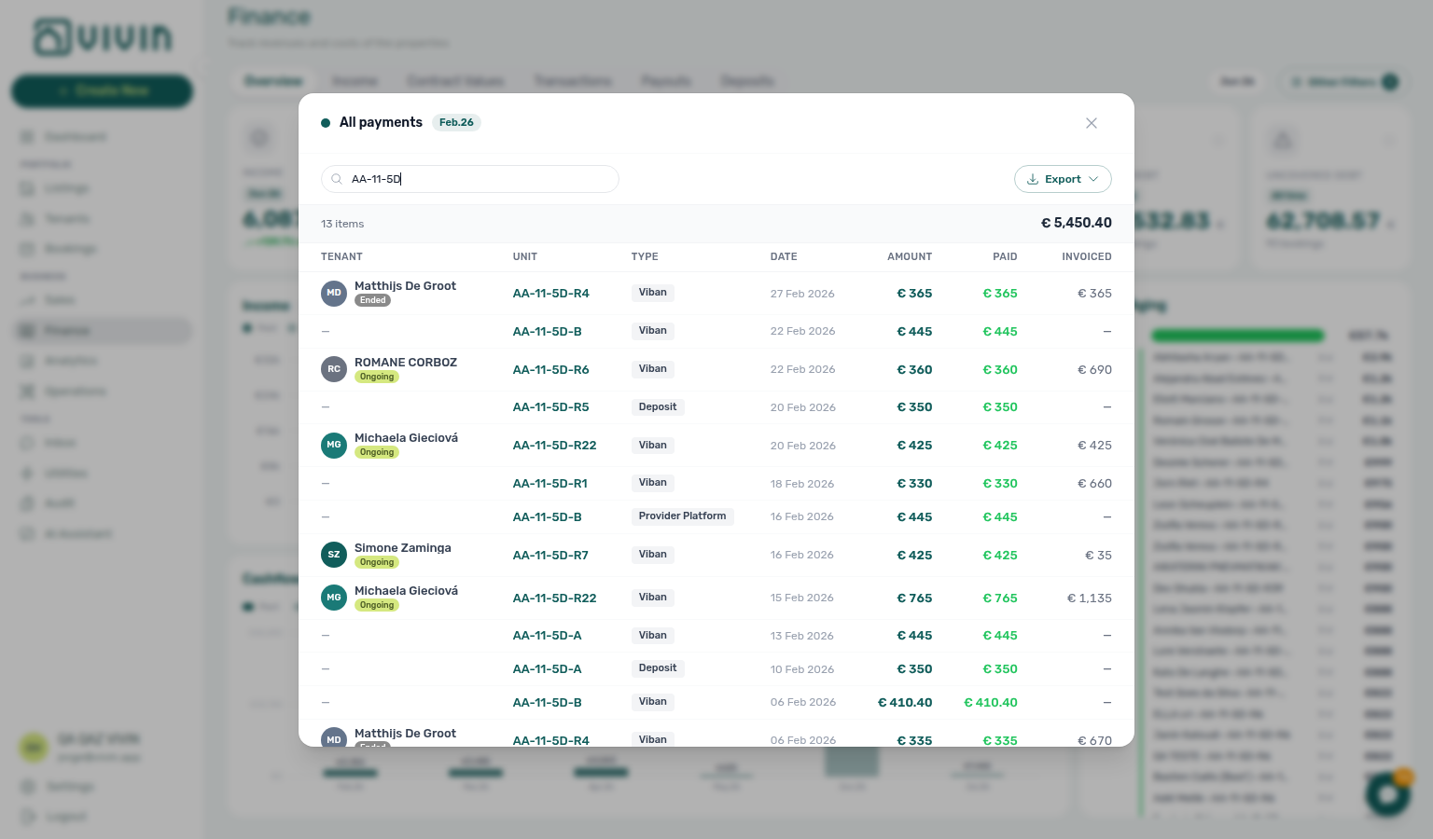Open unit link AA-11-5D-R5
The image size is (1433, 839).
pos(550,407)
